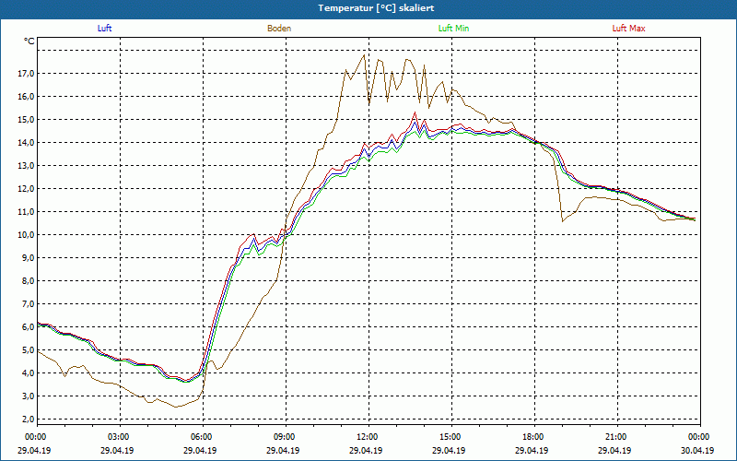Click the 8,0 y-axis value
The image size is (737, 461).
tap(29, 281)
